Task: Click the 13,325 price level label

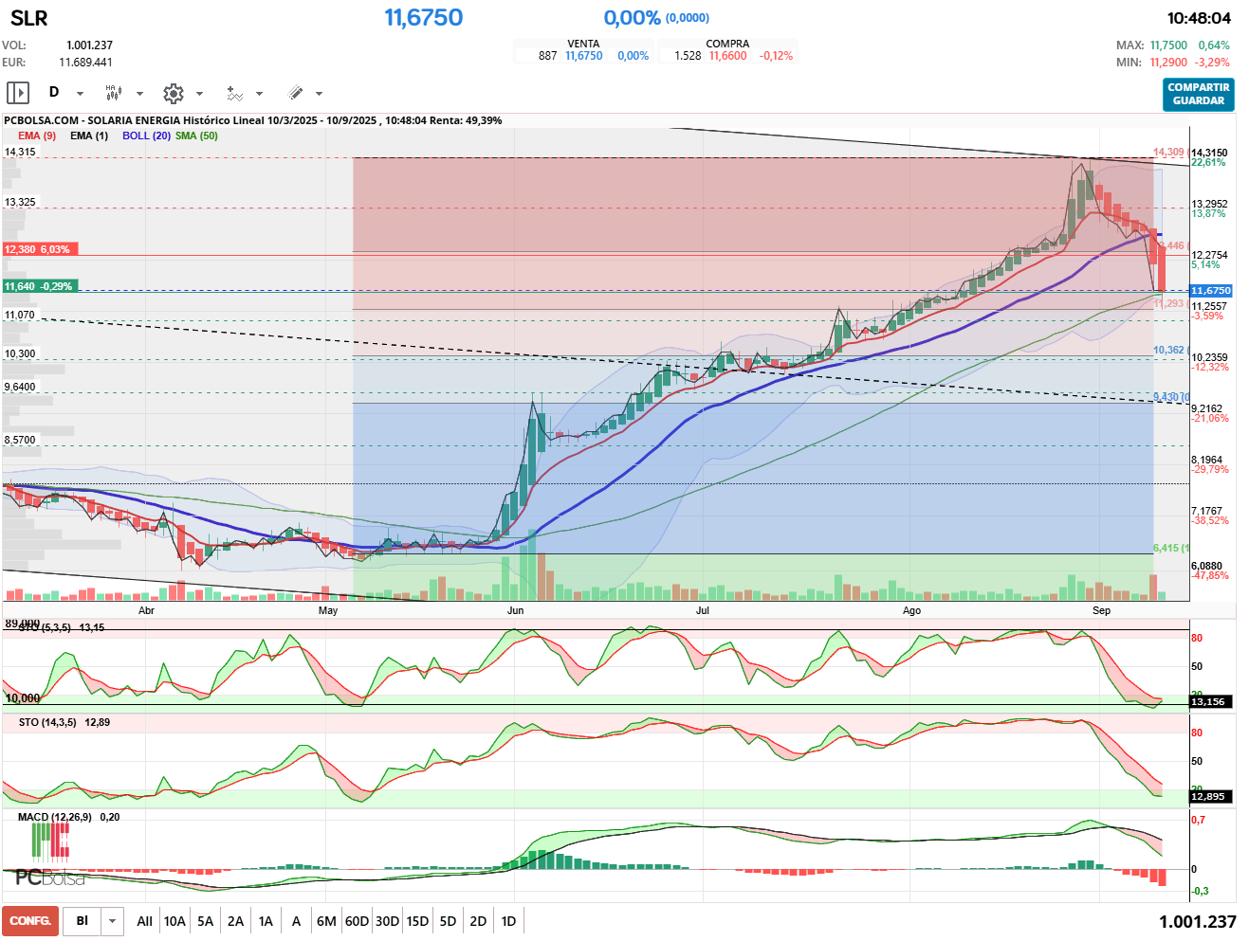Action: tap(20, 202)
